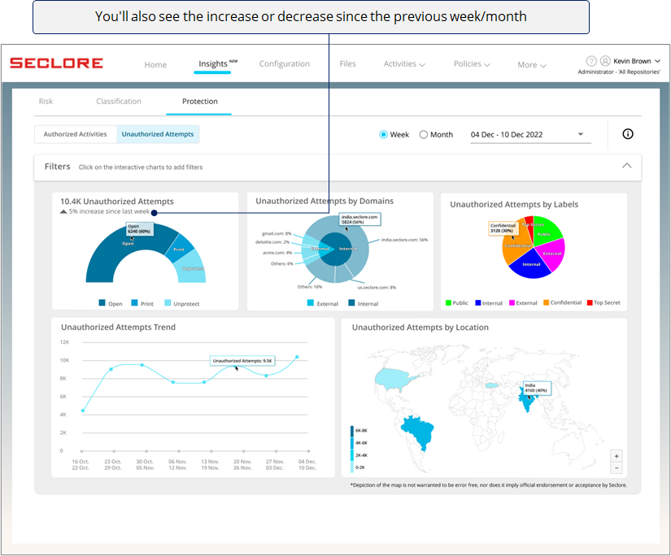Click the External slice in Labels pie
This screenshot has height=556, width=671.
(x=553, y=254)
